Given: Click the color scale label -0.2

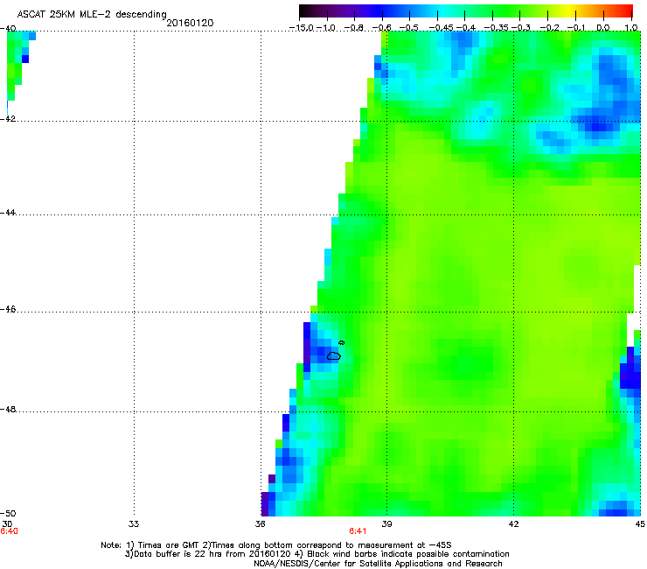Looking at the screenshot, I should pos(549,28).
